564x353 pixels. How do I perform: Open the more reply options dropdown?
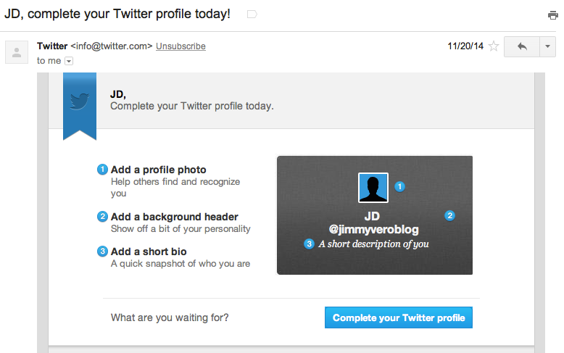coord(547,46)
